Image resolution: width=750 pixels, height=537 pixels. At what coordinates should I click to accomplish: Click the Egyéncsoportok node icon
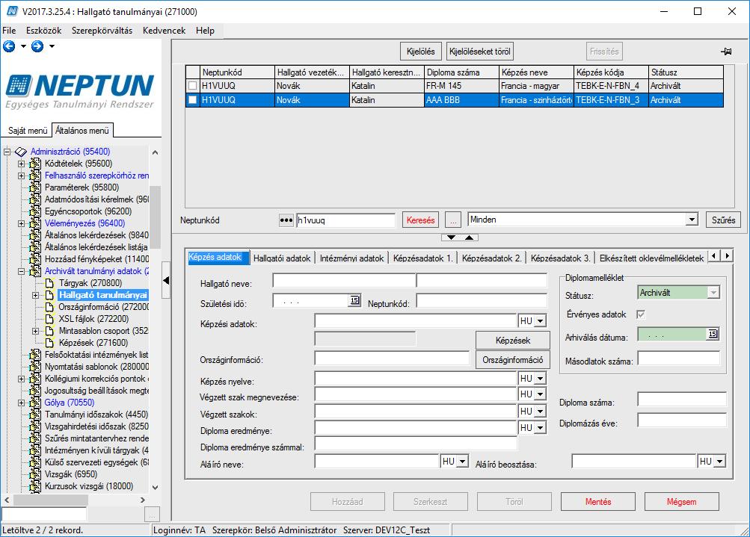click(35, 211)
